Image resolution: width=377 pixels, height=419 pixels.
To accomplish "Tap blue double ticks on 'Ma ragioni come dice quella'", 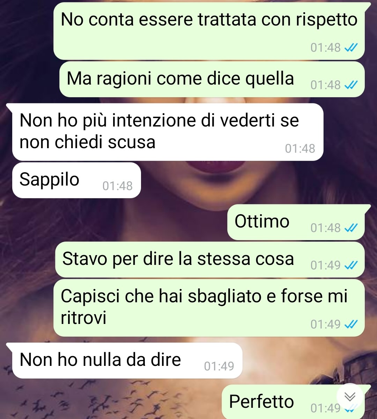I will (351, 85).
